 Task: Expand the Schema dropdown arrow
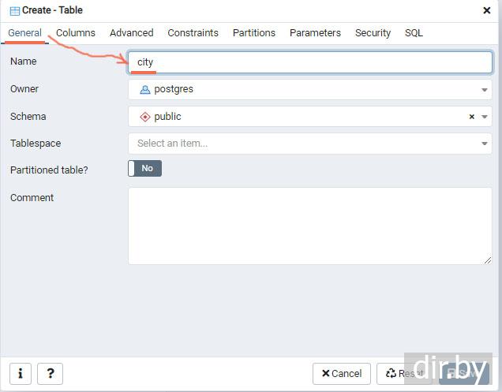[x=485, y=117]
